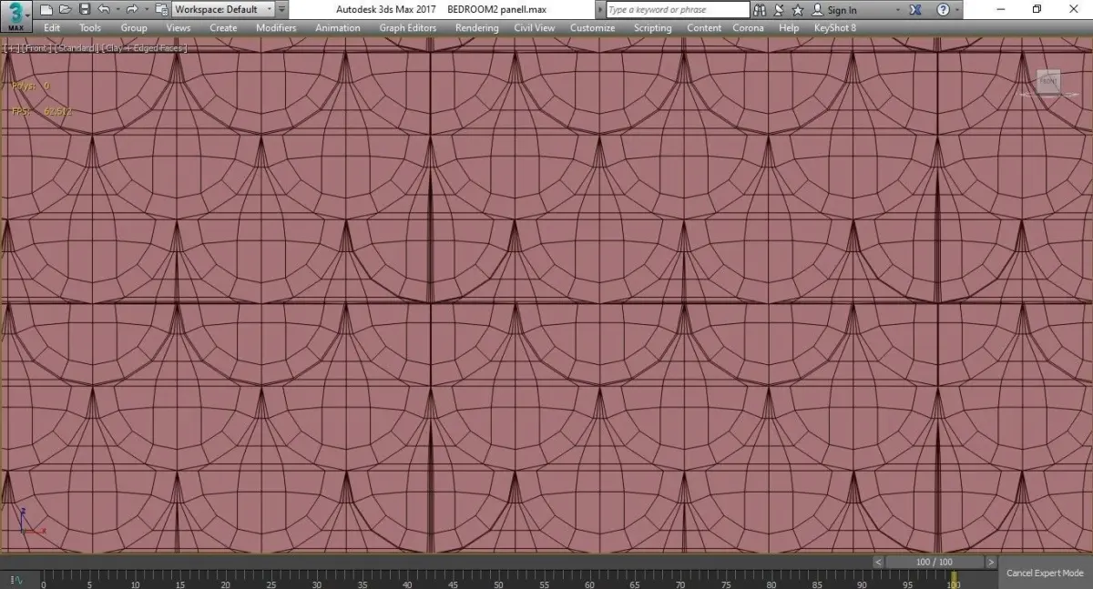Open Subscription Center satellite icon
The width and height of the screenshot is (1093, 589).
(x=781, y=10)
